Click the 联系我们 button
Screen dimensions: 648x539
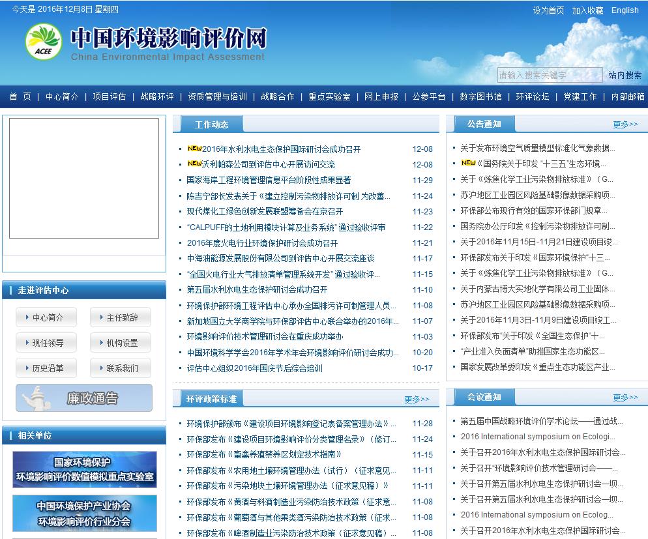(x=120, y=368)
